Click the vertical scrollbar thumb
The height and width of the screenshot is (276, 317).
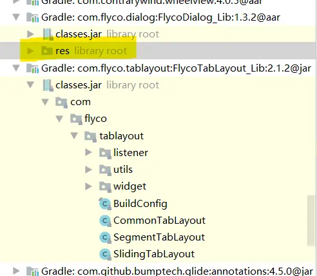(x=311, y=221)
